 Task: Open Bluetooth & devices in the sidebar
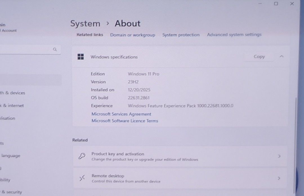[x=13, y=93]
